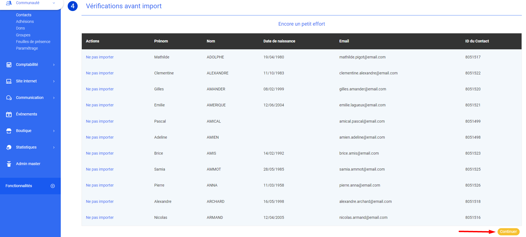
Task: Click contact ID 8051526
Action: pos(473,185)
